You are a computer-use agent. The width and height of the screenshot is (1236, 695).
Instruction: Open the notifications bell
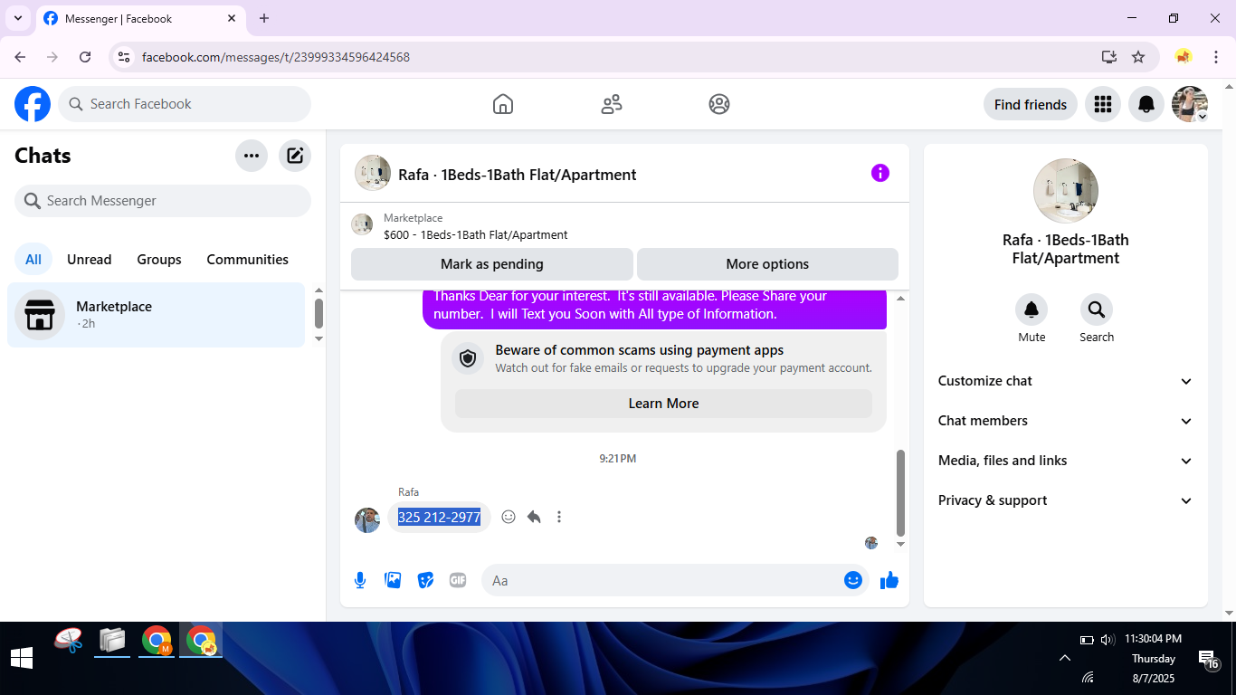(x=1146, y=104)
